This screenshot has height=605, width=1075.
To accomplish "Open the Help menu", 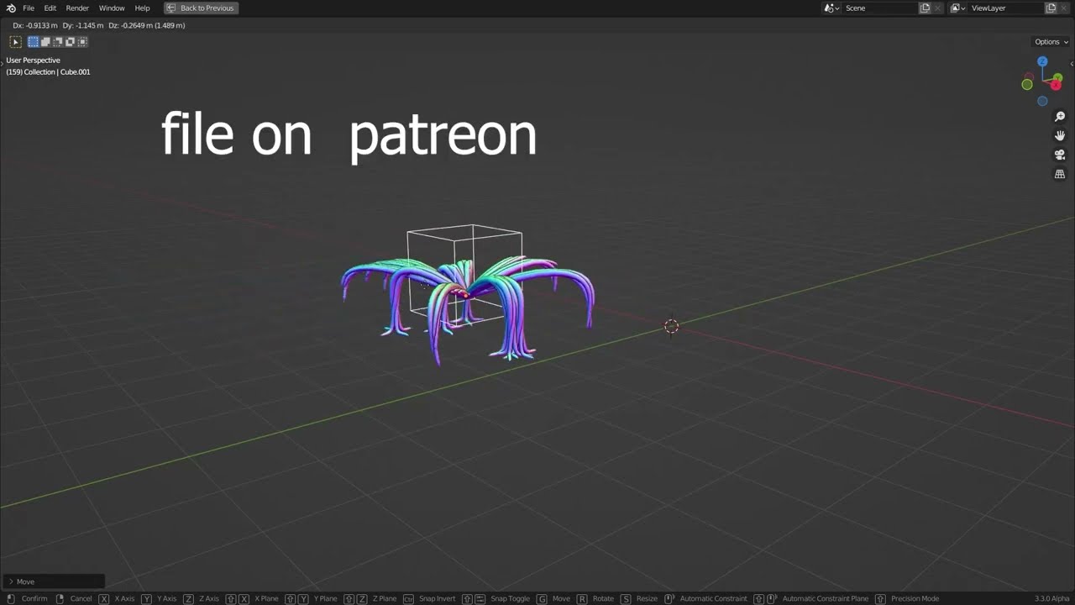I will click(142, 8).
